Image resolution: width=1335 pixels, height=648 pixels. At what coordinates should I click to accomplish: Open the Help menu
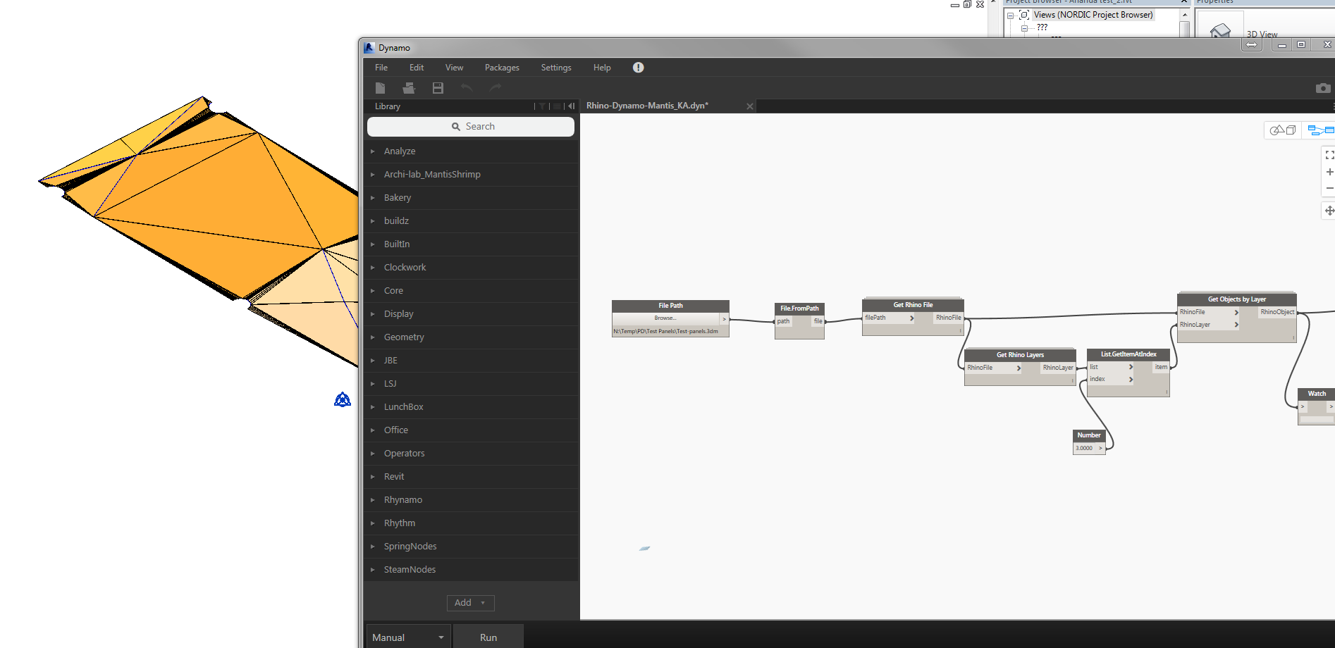tap(602, 68)
